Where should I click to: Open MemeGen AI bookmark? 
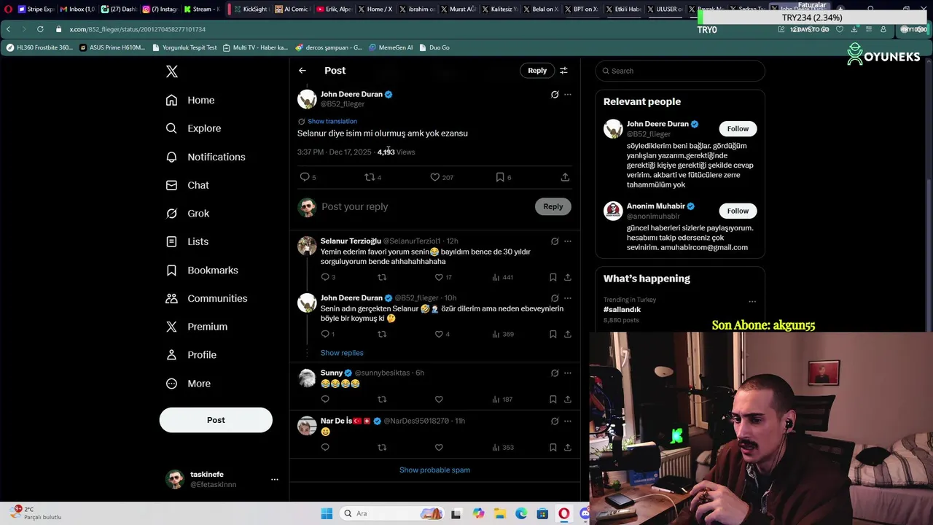click(x=391, y=47)
